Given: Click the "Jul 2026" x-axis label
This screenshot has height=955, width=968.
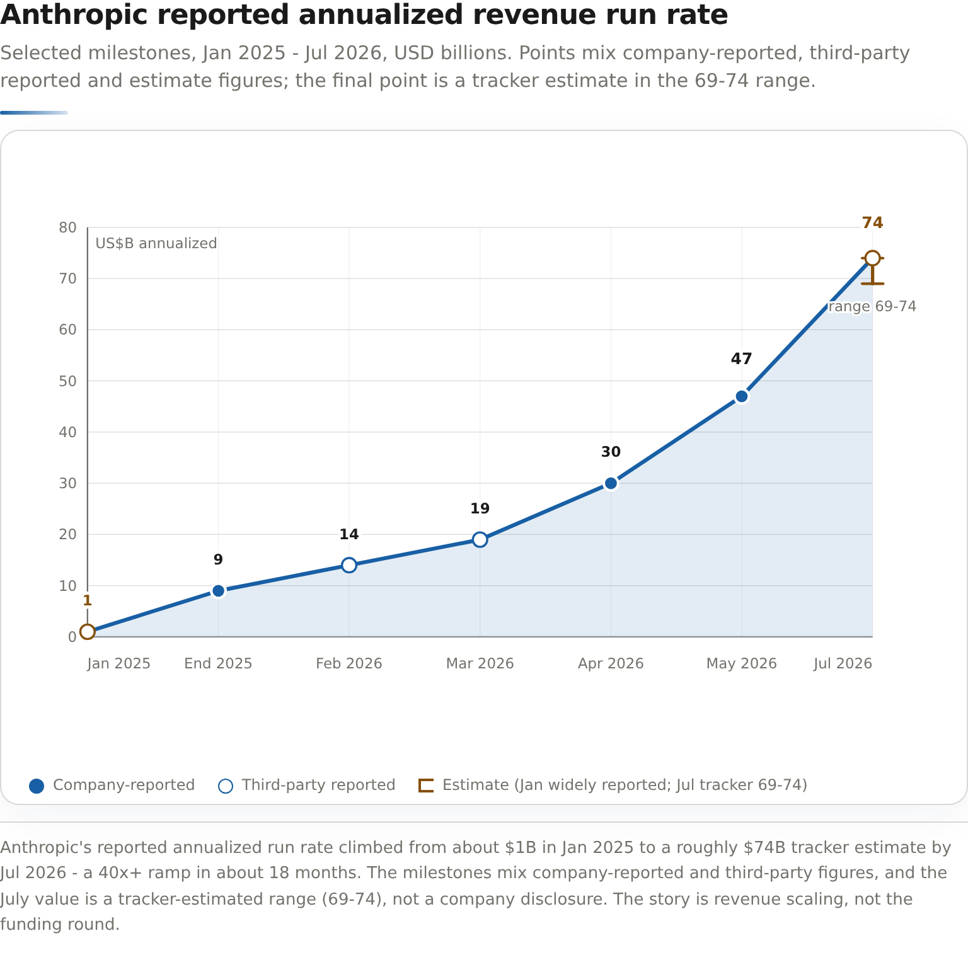Looking at the screenshot, I should pyautogui.click(x=843, y=663).
